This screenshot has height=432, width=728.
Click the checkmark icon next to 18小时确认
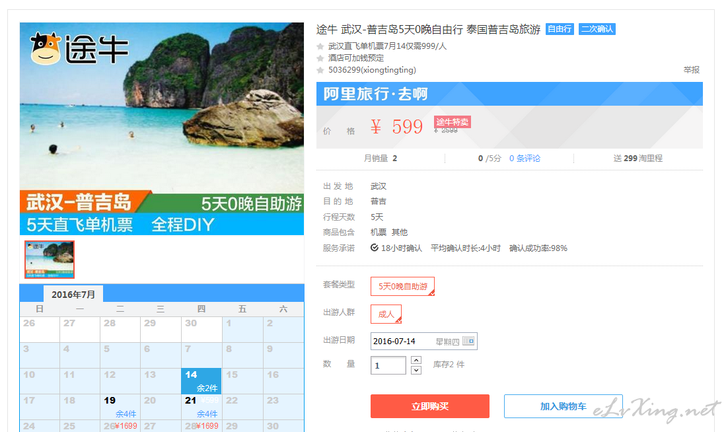coord(374,248)
